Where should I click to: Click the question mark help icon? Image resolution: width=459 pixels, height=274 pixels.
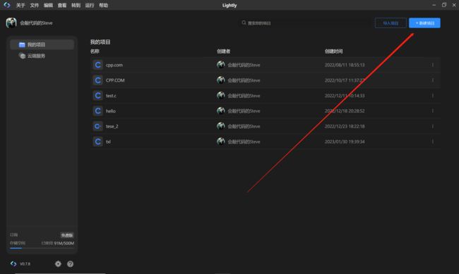[70, 263]
